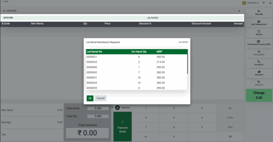Confirm lot selection with Ok button
This screenshot has width=273, height=142.
point(90,98)
